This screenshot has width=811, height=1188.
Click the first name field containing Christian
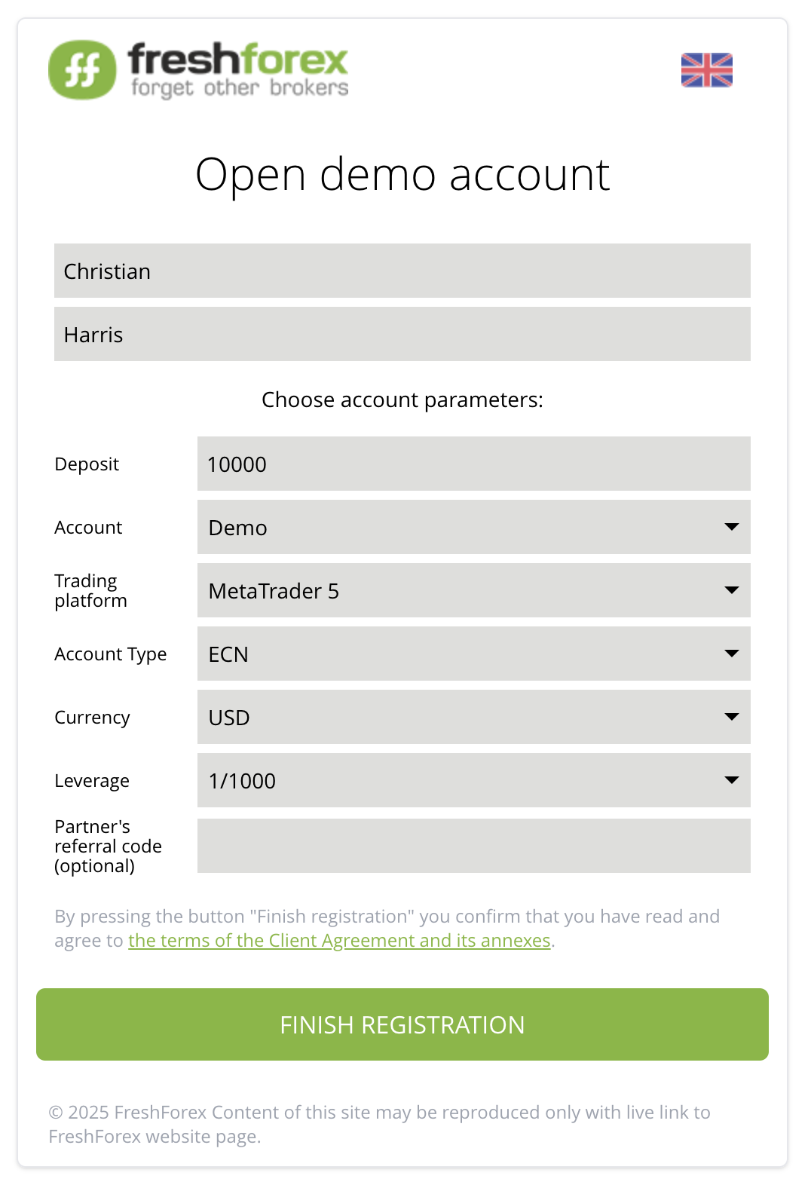click(x=402, y=271)
